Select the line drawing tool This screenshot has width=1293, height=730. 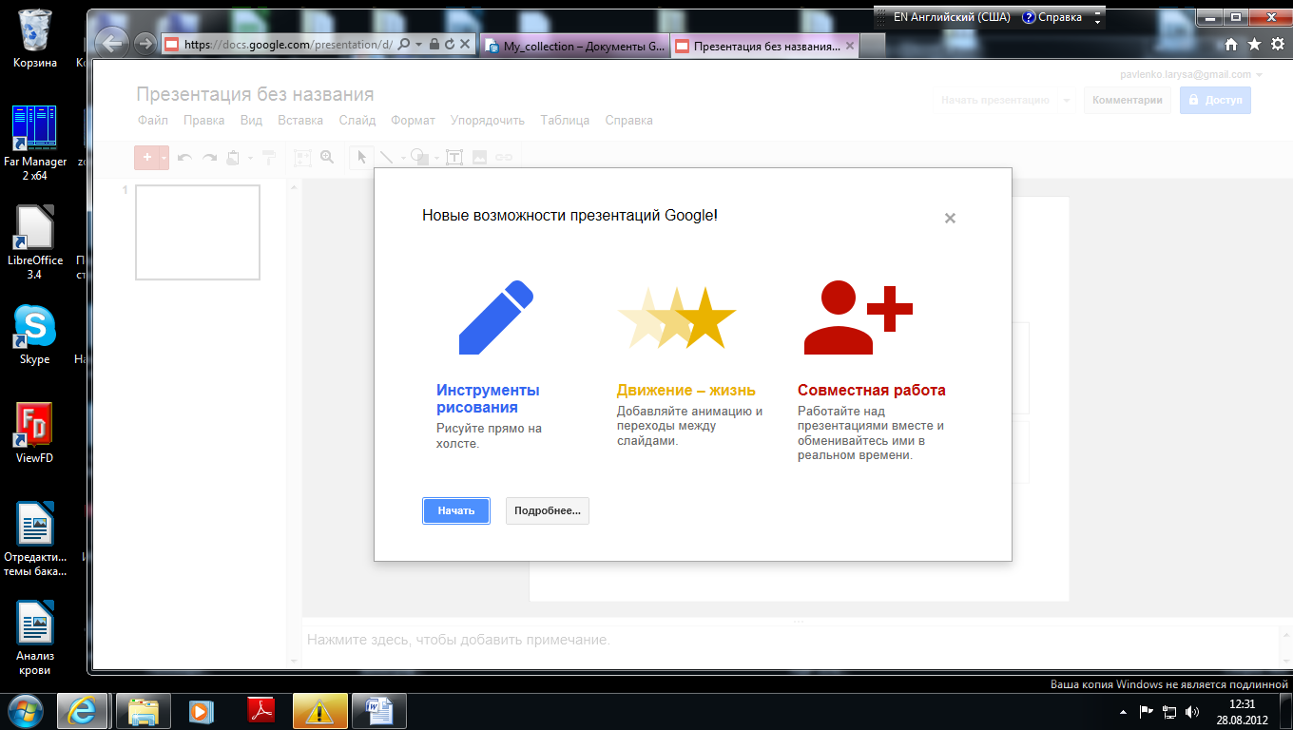tap(387, 158)
